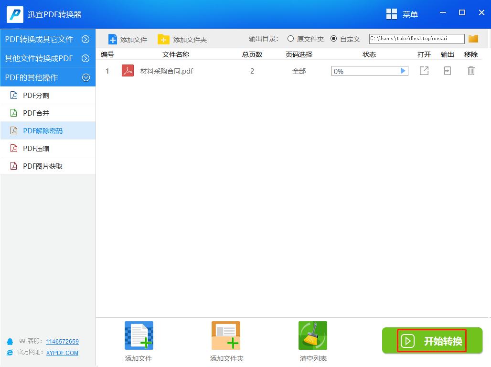Delete 材料采购合同.pdf with the trash icon
491x367 pixels.
click(471, 70)
